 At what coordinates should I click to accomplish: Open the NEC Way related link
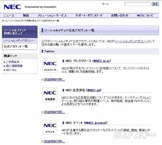coord(11,70)
